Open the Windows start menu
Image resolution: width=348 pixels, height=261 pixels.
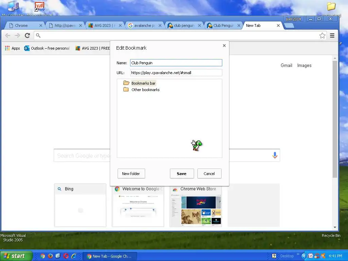point(16,256)
